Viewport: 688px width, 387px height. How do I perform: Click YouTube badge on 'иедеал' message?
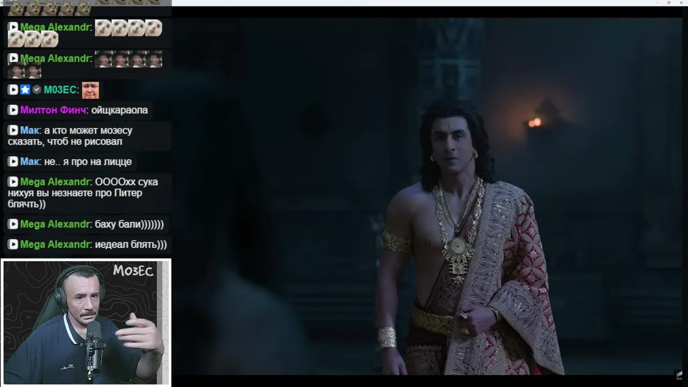(13, 245)
